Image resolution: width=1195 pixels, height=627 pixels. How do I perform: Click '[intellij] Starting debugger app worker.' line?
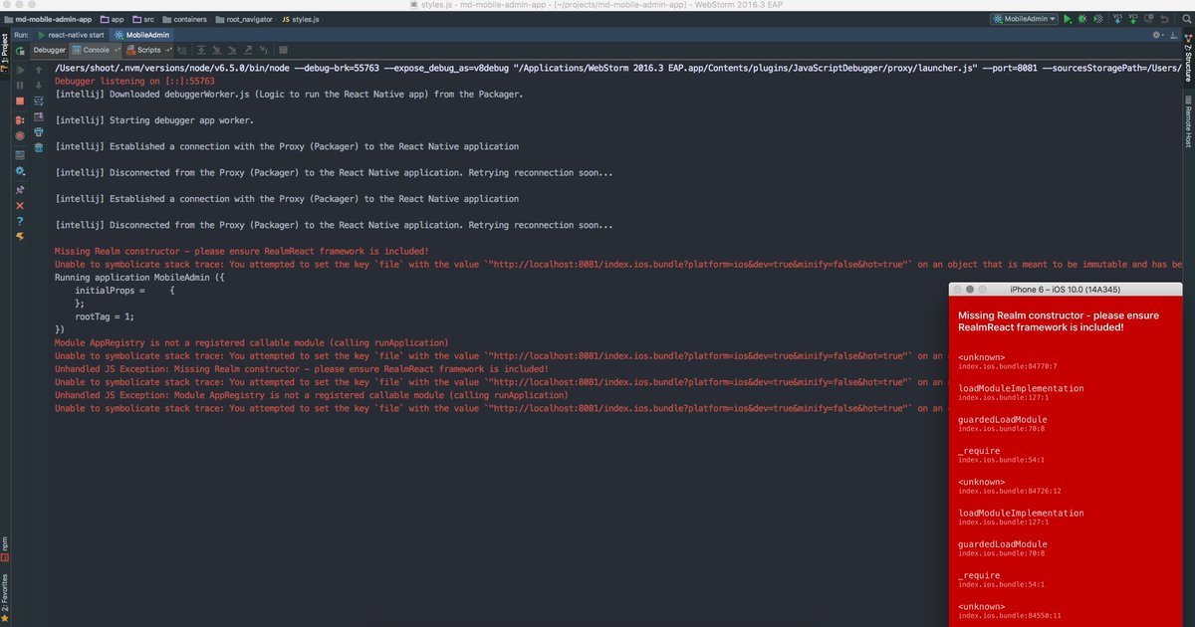[154, 120]
